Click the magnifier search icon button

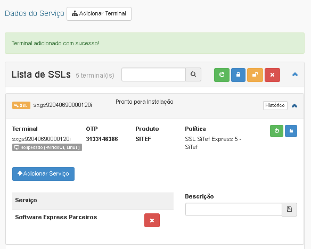[x=193, y=74]
